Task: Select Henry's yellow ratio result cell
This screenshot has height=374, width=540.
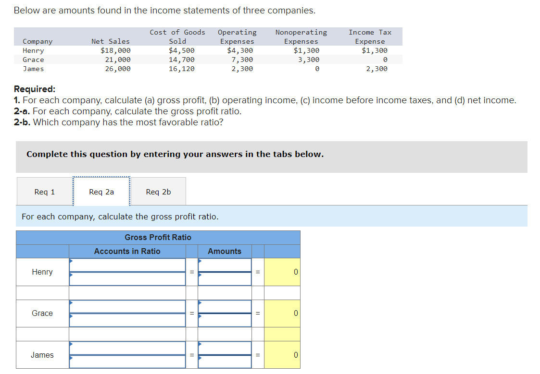Action: tap(282, 272)
